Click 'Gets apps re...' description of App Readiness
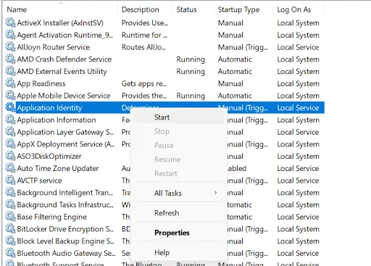 pyautogui.click(x=144, y=83)
